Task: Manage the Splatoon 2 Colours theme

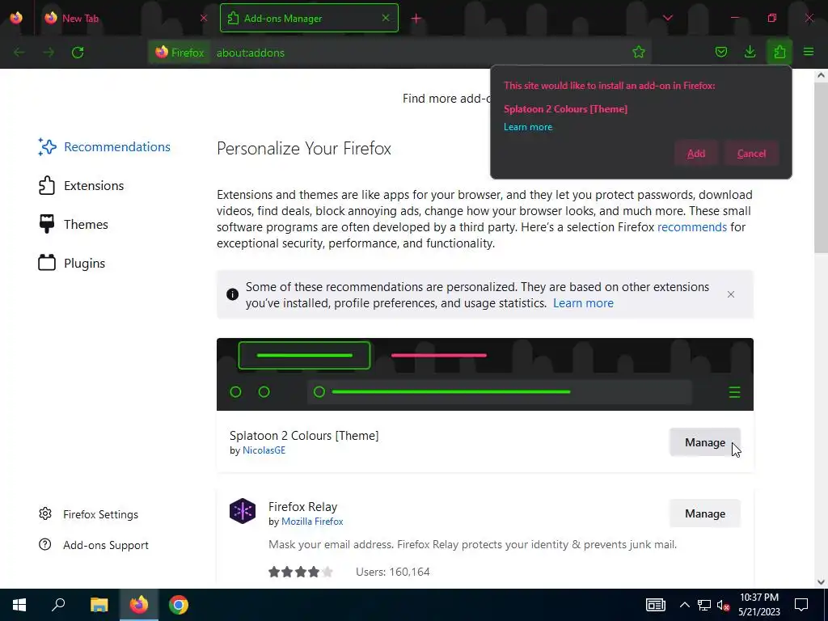Action: click(705, 442)
